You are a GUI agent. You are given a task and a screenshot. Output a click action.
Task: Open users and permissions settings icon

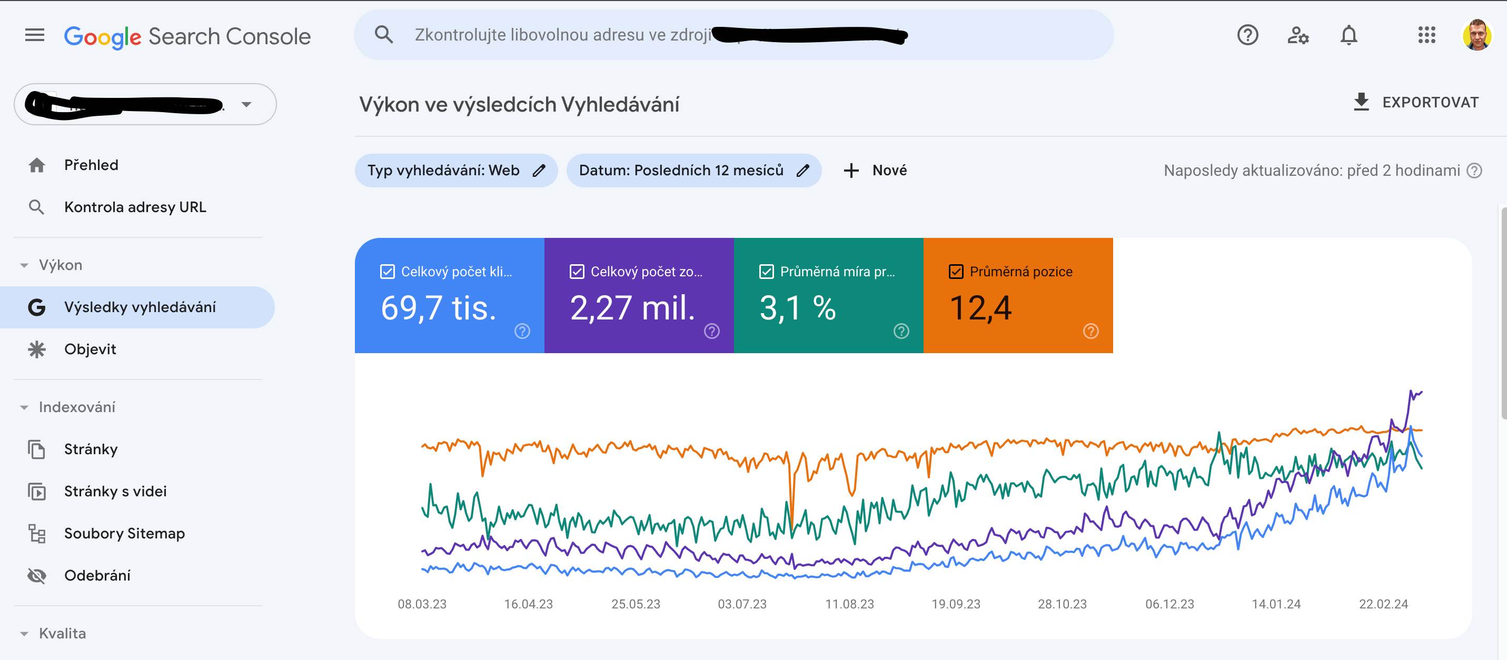1297,35
